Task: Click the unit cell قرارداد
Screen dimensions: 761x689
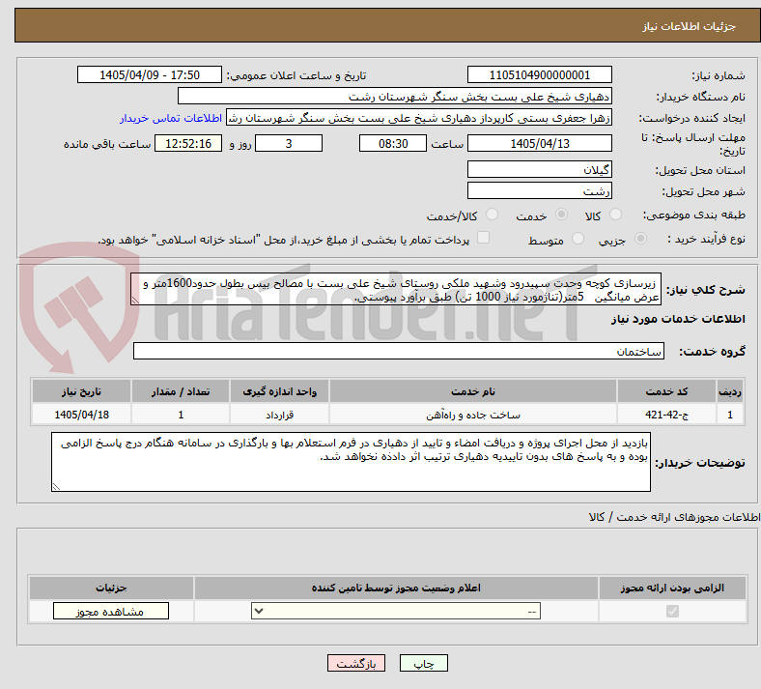Action: tap(279, 415)
